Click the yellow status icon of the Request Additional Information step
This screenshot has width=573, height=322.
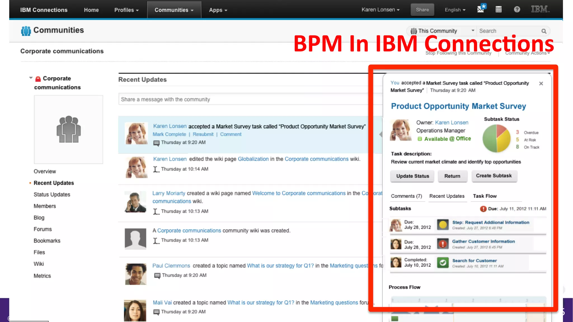coord(443,224)
